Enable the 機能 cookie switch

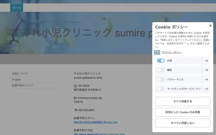[x=161, y=70]
